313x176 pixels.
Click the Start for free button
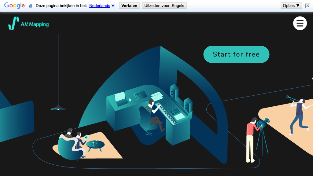(236, 54)
